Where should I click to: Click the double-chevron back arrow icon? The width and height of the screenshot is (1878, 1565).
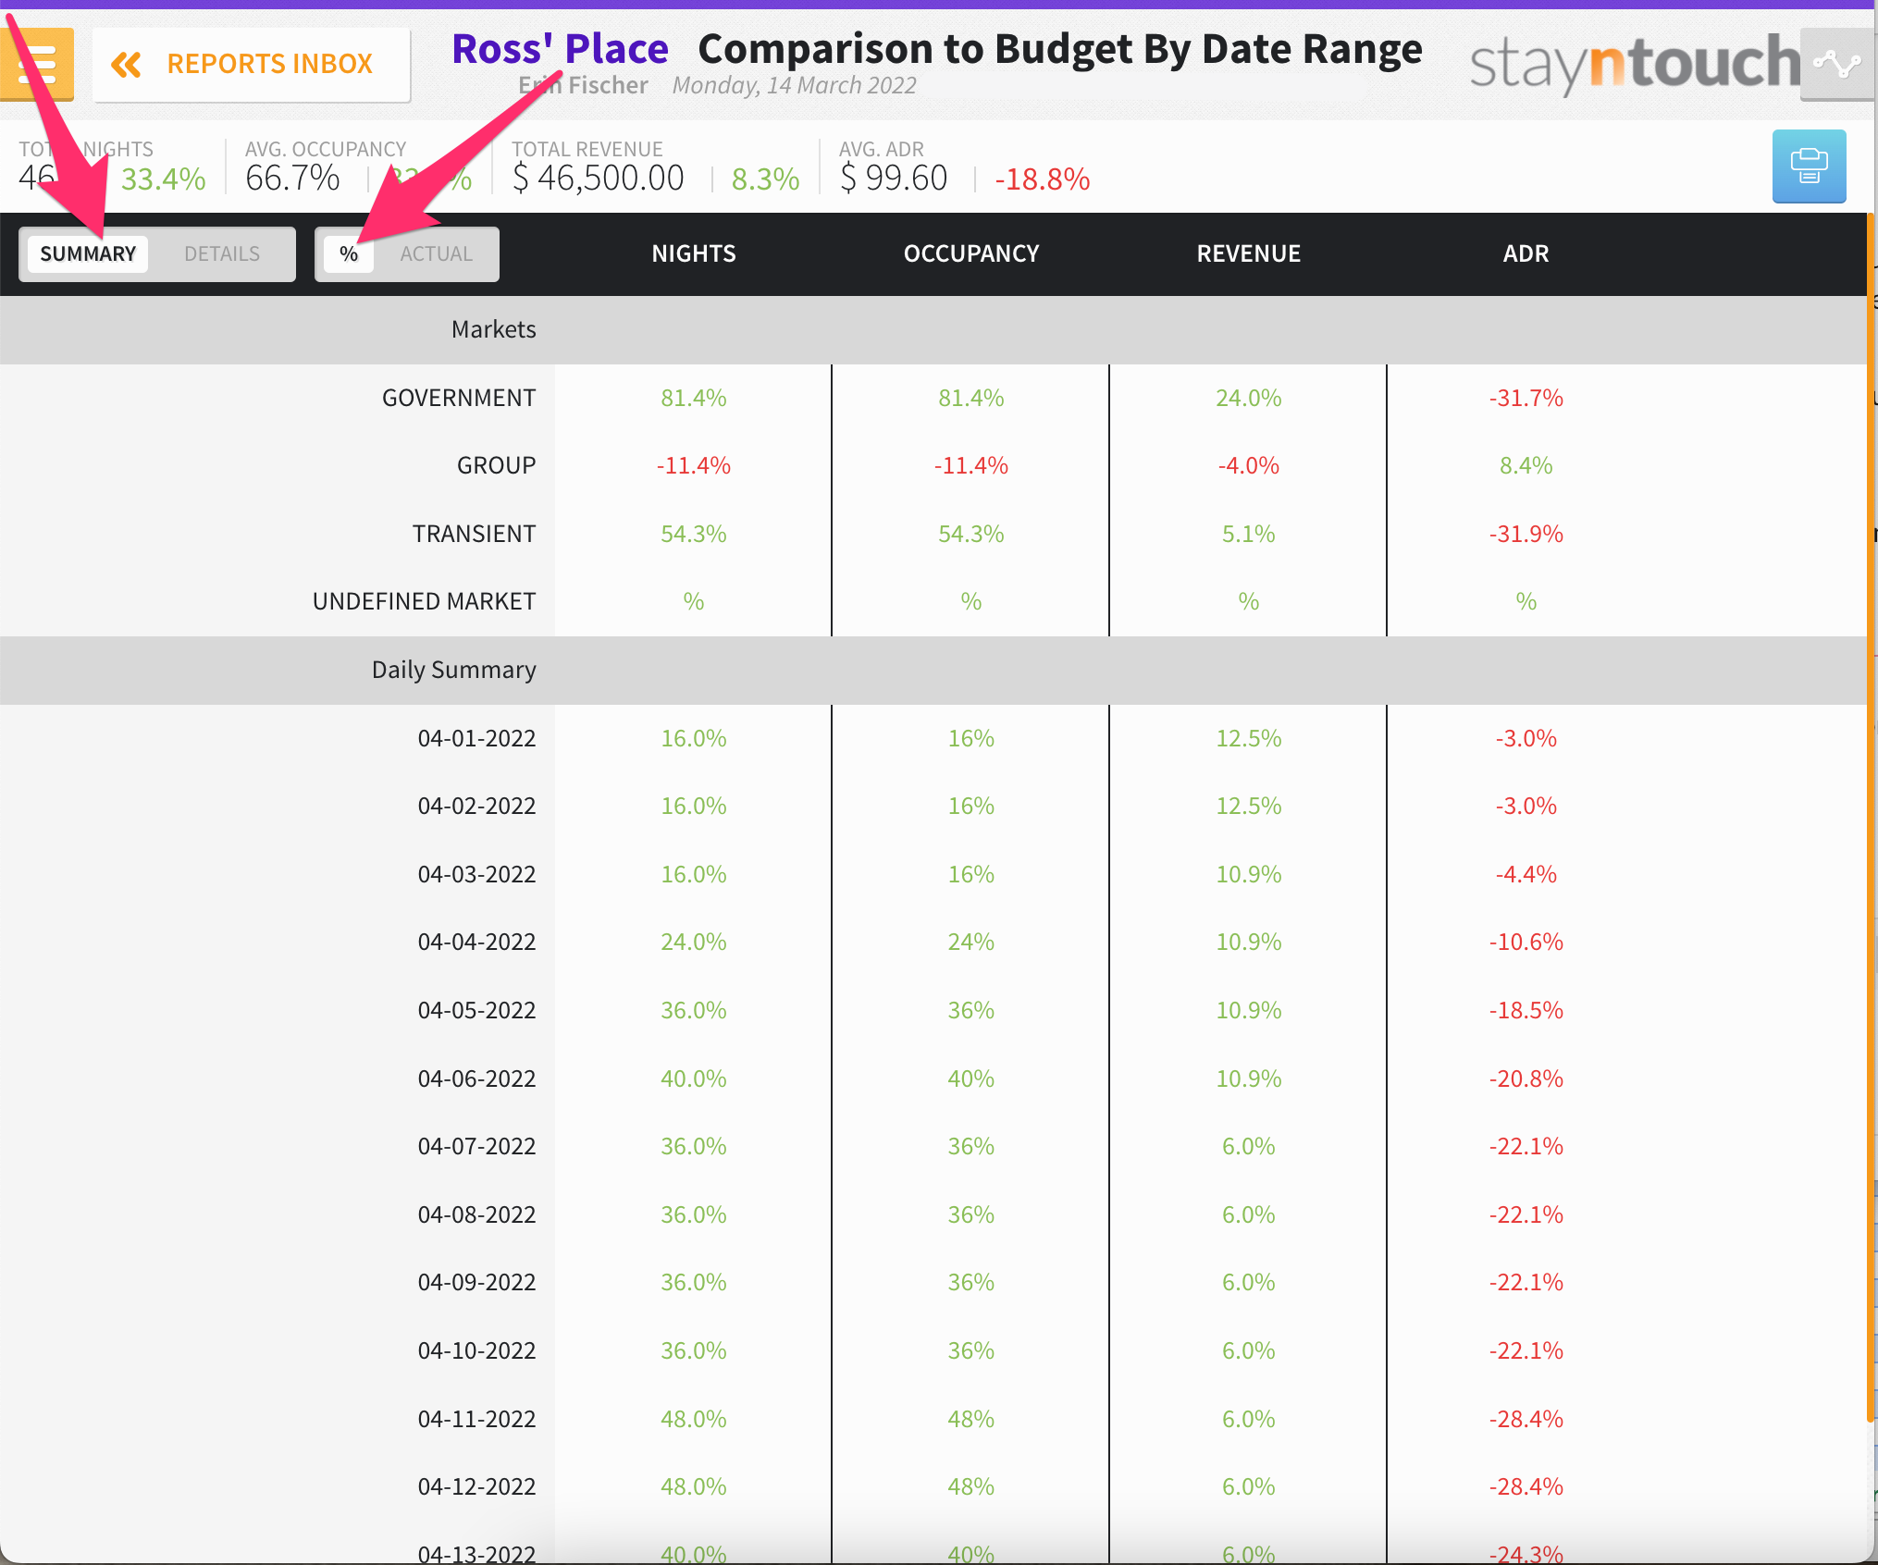pyautogui.click(x=127, y=65)
